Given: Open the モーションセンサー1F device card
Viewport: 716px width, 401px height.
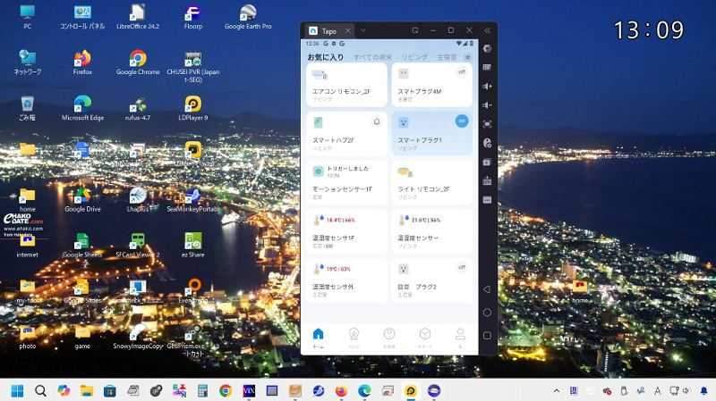Looking at the screenshot, I should [x=347, y=181].
